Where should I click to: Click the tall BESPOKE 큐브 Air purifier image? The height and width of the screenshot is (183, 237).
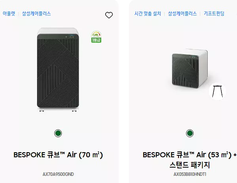click(x=58, y=70)
